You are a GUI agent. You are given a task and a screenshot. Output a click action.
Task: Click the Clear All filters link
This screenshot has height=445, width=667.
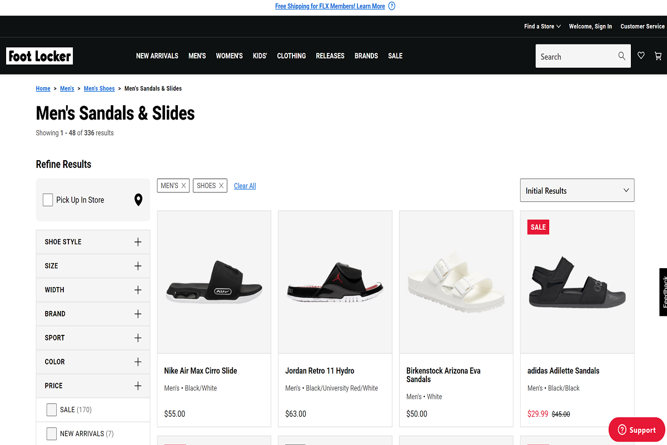click(x=245, y=186)
